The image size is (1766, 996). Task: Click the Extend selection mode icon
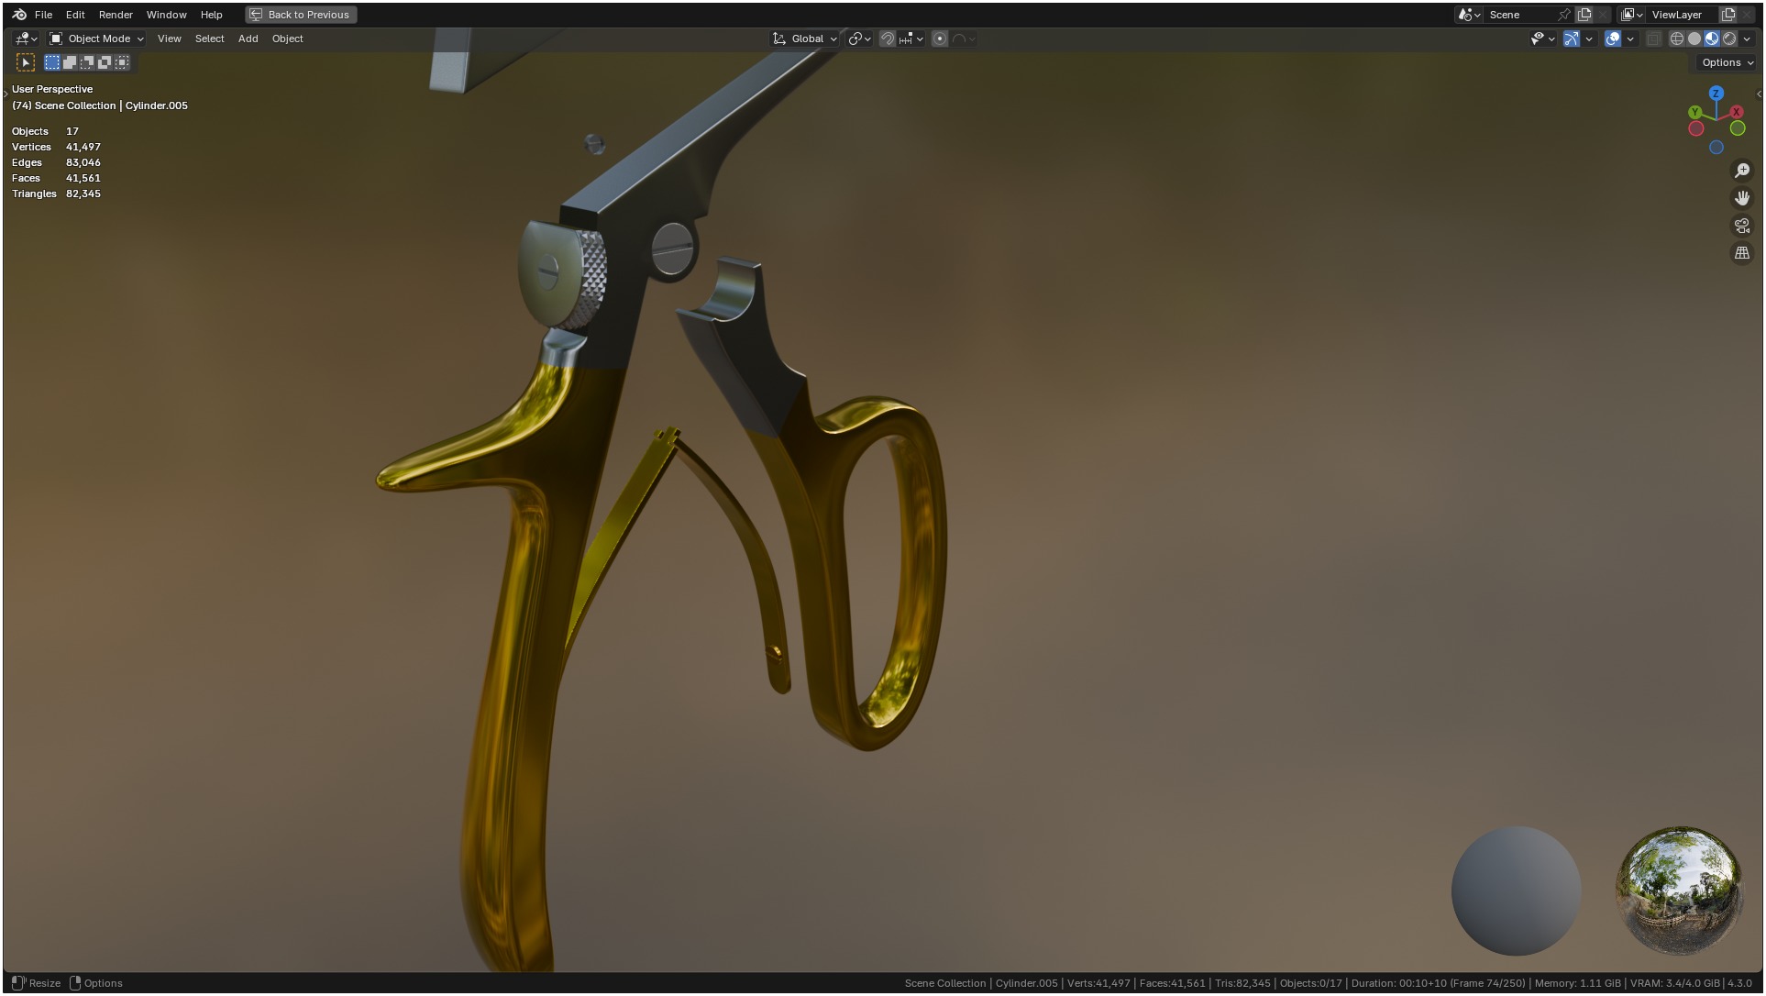point(70,62)
